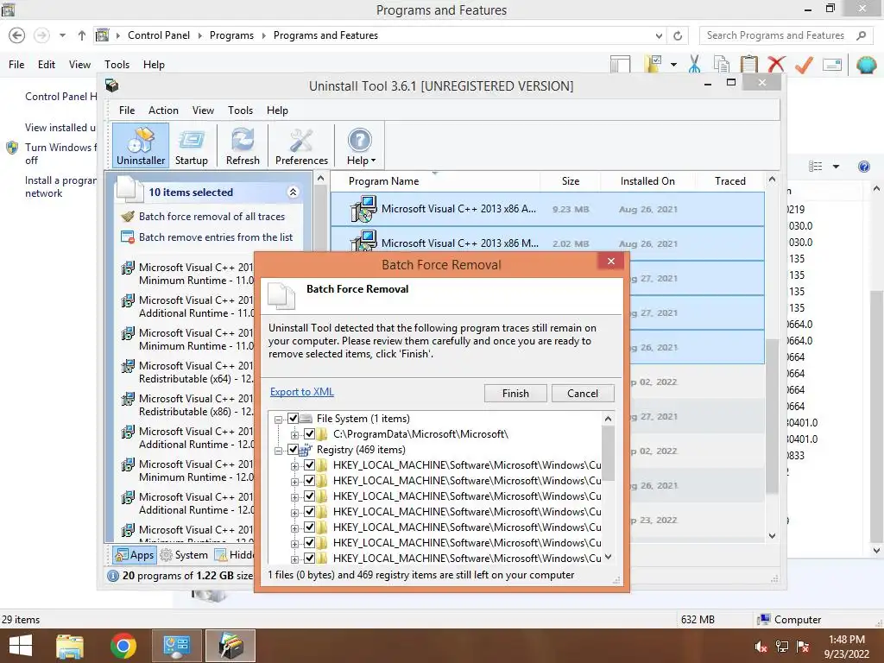Open the Folder Options dropdown arrow
The height and width of the screenshot is (663, 884).
673,65
